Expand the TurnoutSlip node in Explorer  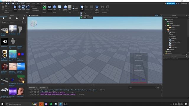tap(168, 48)
